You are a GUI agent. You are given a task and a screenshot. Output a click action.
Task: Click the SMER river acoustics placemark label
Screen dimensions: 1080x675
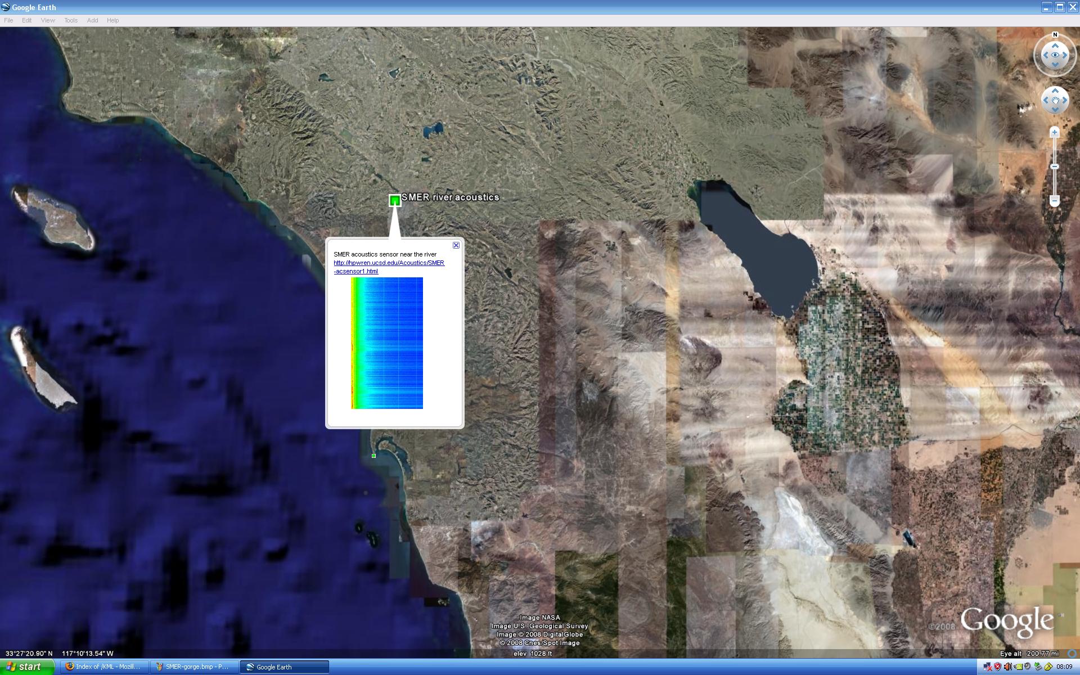(x=450, y=197)
